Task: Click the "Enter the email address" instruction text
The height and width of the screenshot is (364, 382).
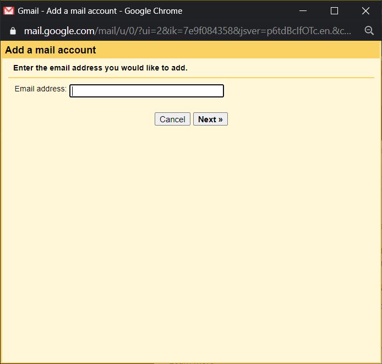Action: pos(100,68)
